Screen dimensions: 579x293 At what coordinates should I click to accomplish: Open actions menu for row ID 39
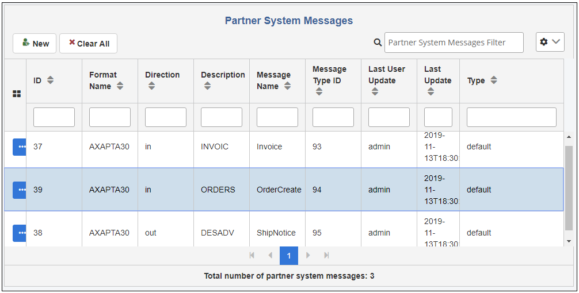pos(20,190)
